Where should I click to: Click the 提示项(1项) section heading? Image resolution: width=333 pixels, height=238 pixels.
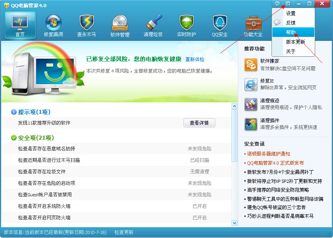pos(34,112)
